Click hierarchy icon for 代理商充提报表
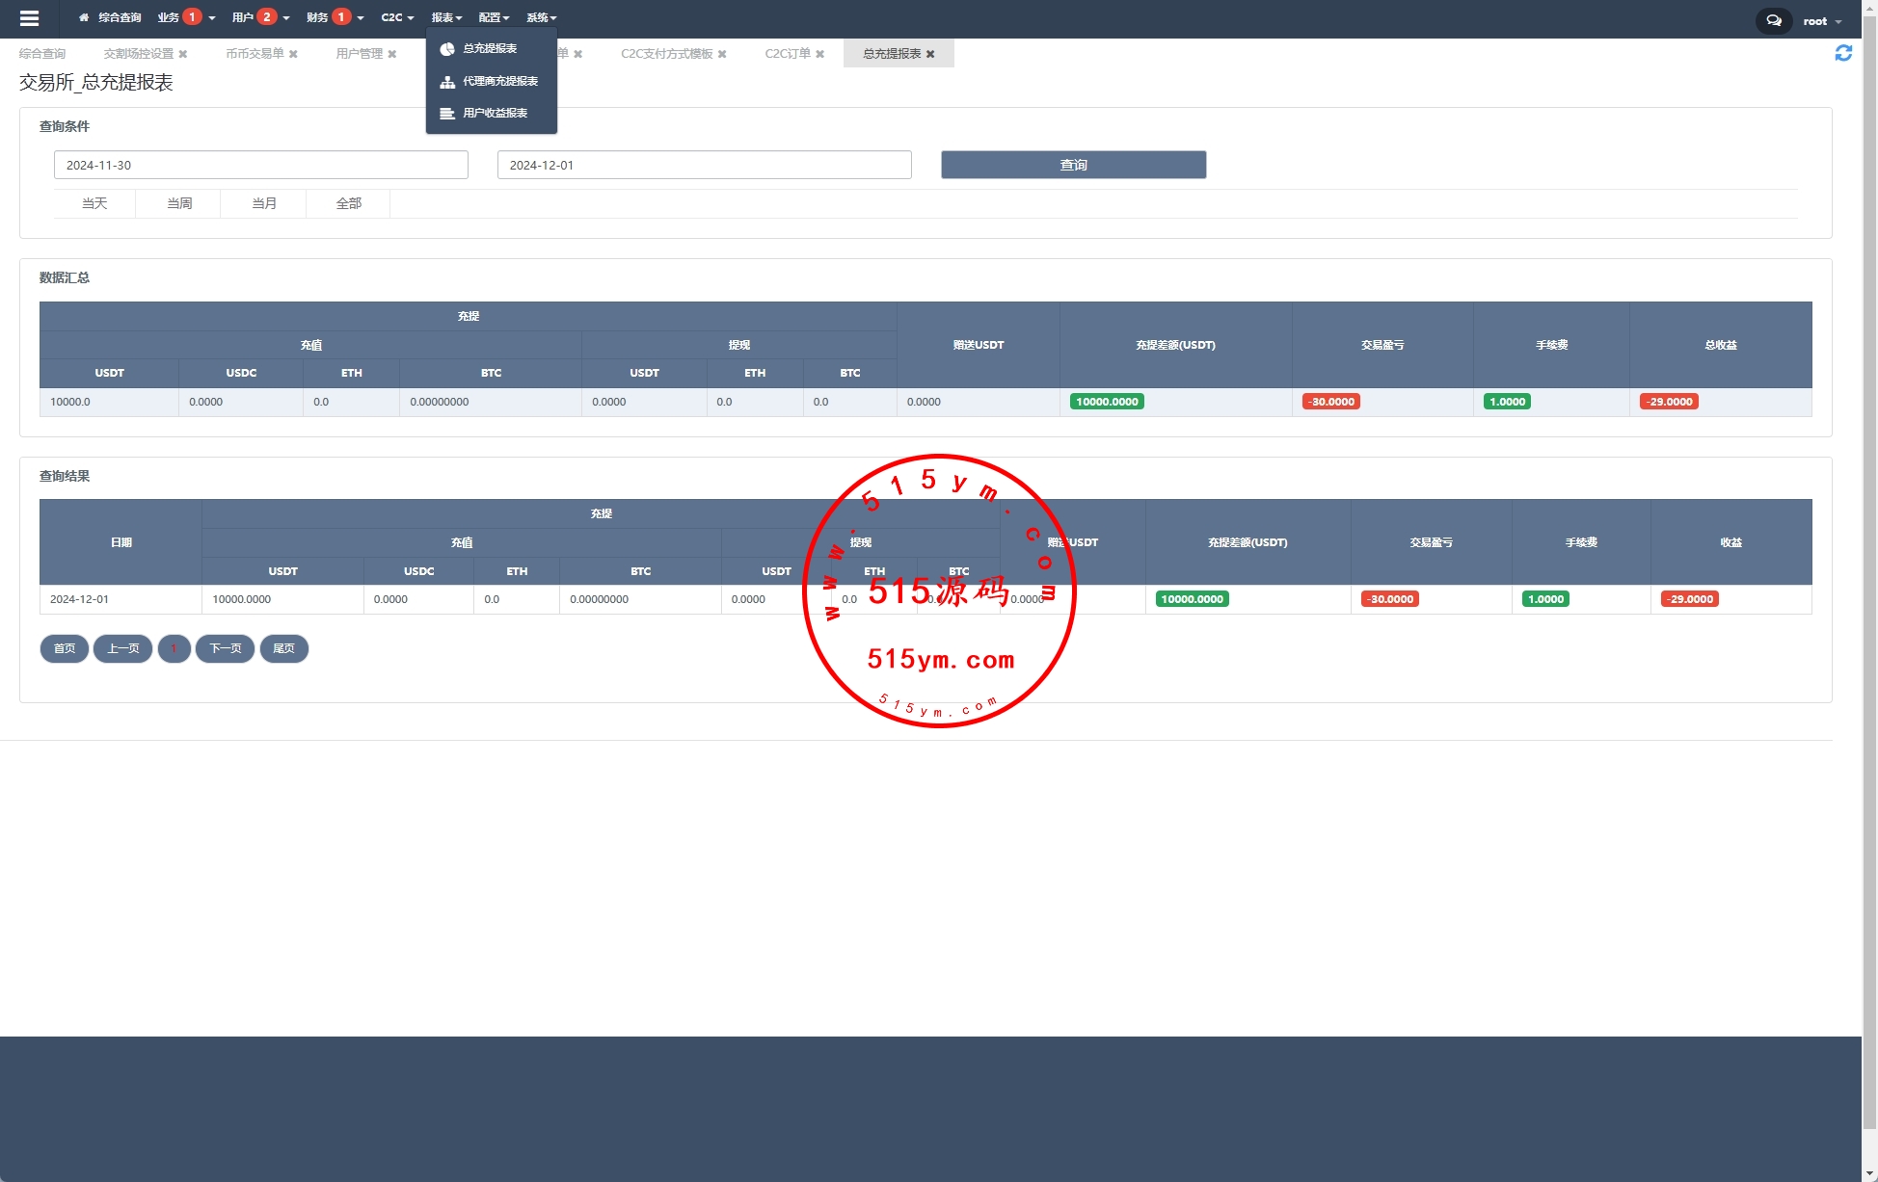Viewport: 1878px width, 1182px height. coord(447,82)
